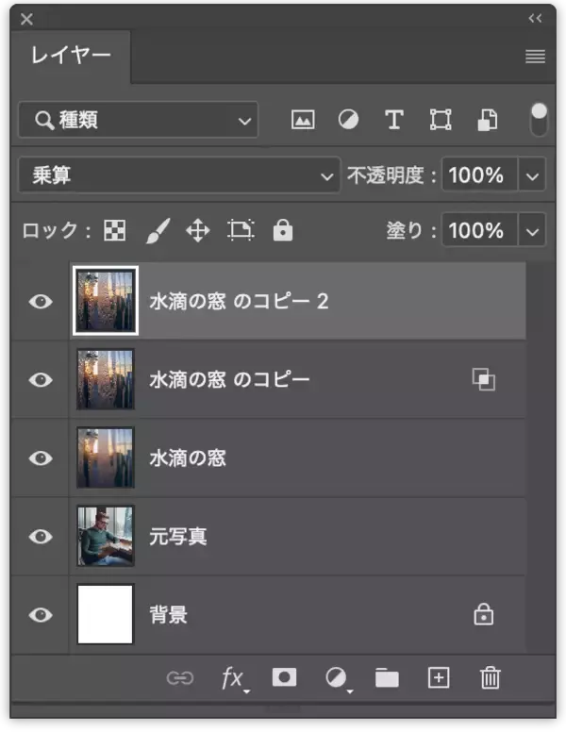This screenshot has width=566, height=732.
Task: Open the panel hamburger menu
Action: [535, 57]
